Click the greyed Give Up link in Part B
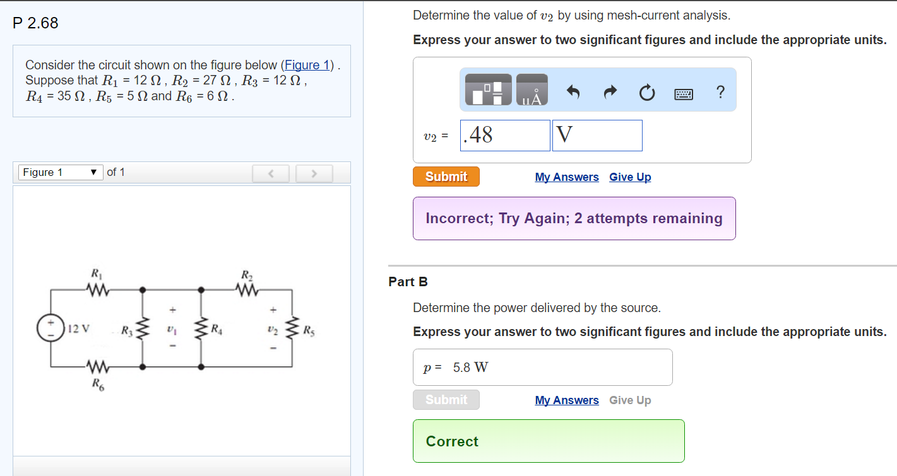The width and height of the screenshot is (897, 476). 630,400
